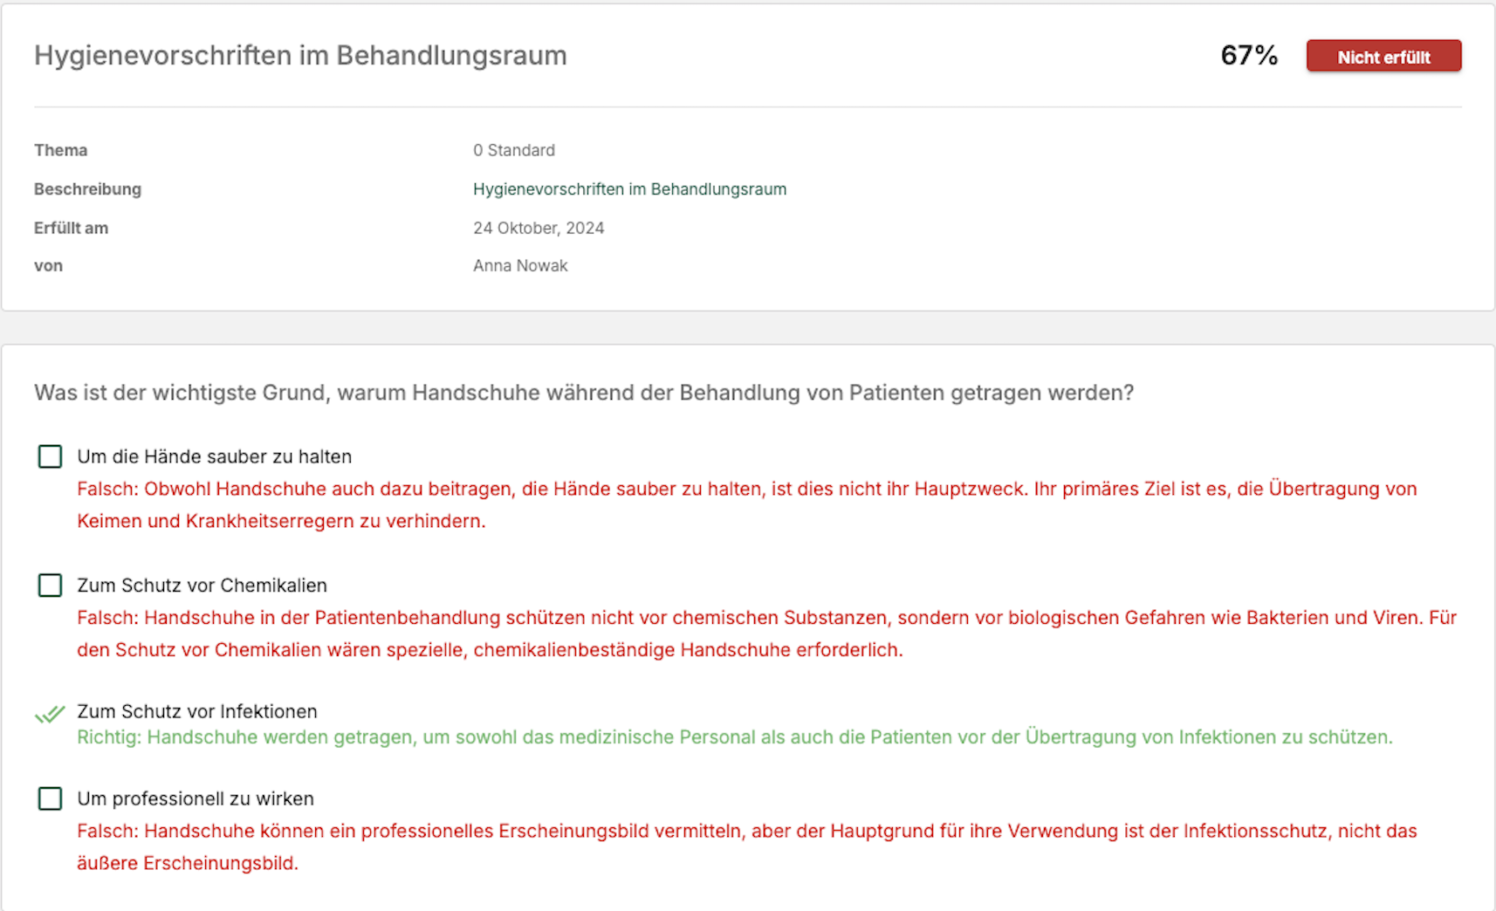Click the 'Beschreibung' field label

coord(87,189)
